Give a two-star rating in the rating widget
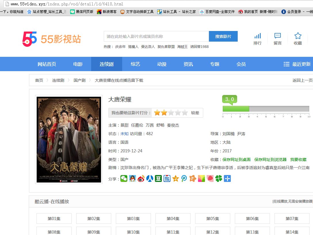Image resolution: width=313 pixels, height=235 pixels. [x=163, y=113]
